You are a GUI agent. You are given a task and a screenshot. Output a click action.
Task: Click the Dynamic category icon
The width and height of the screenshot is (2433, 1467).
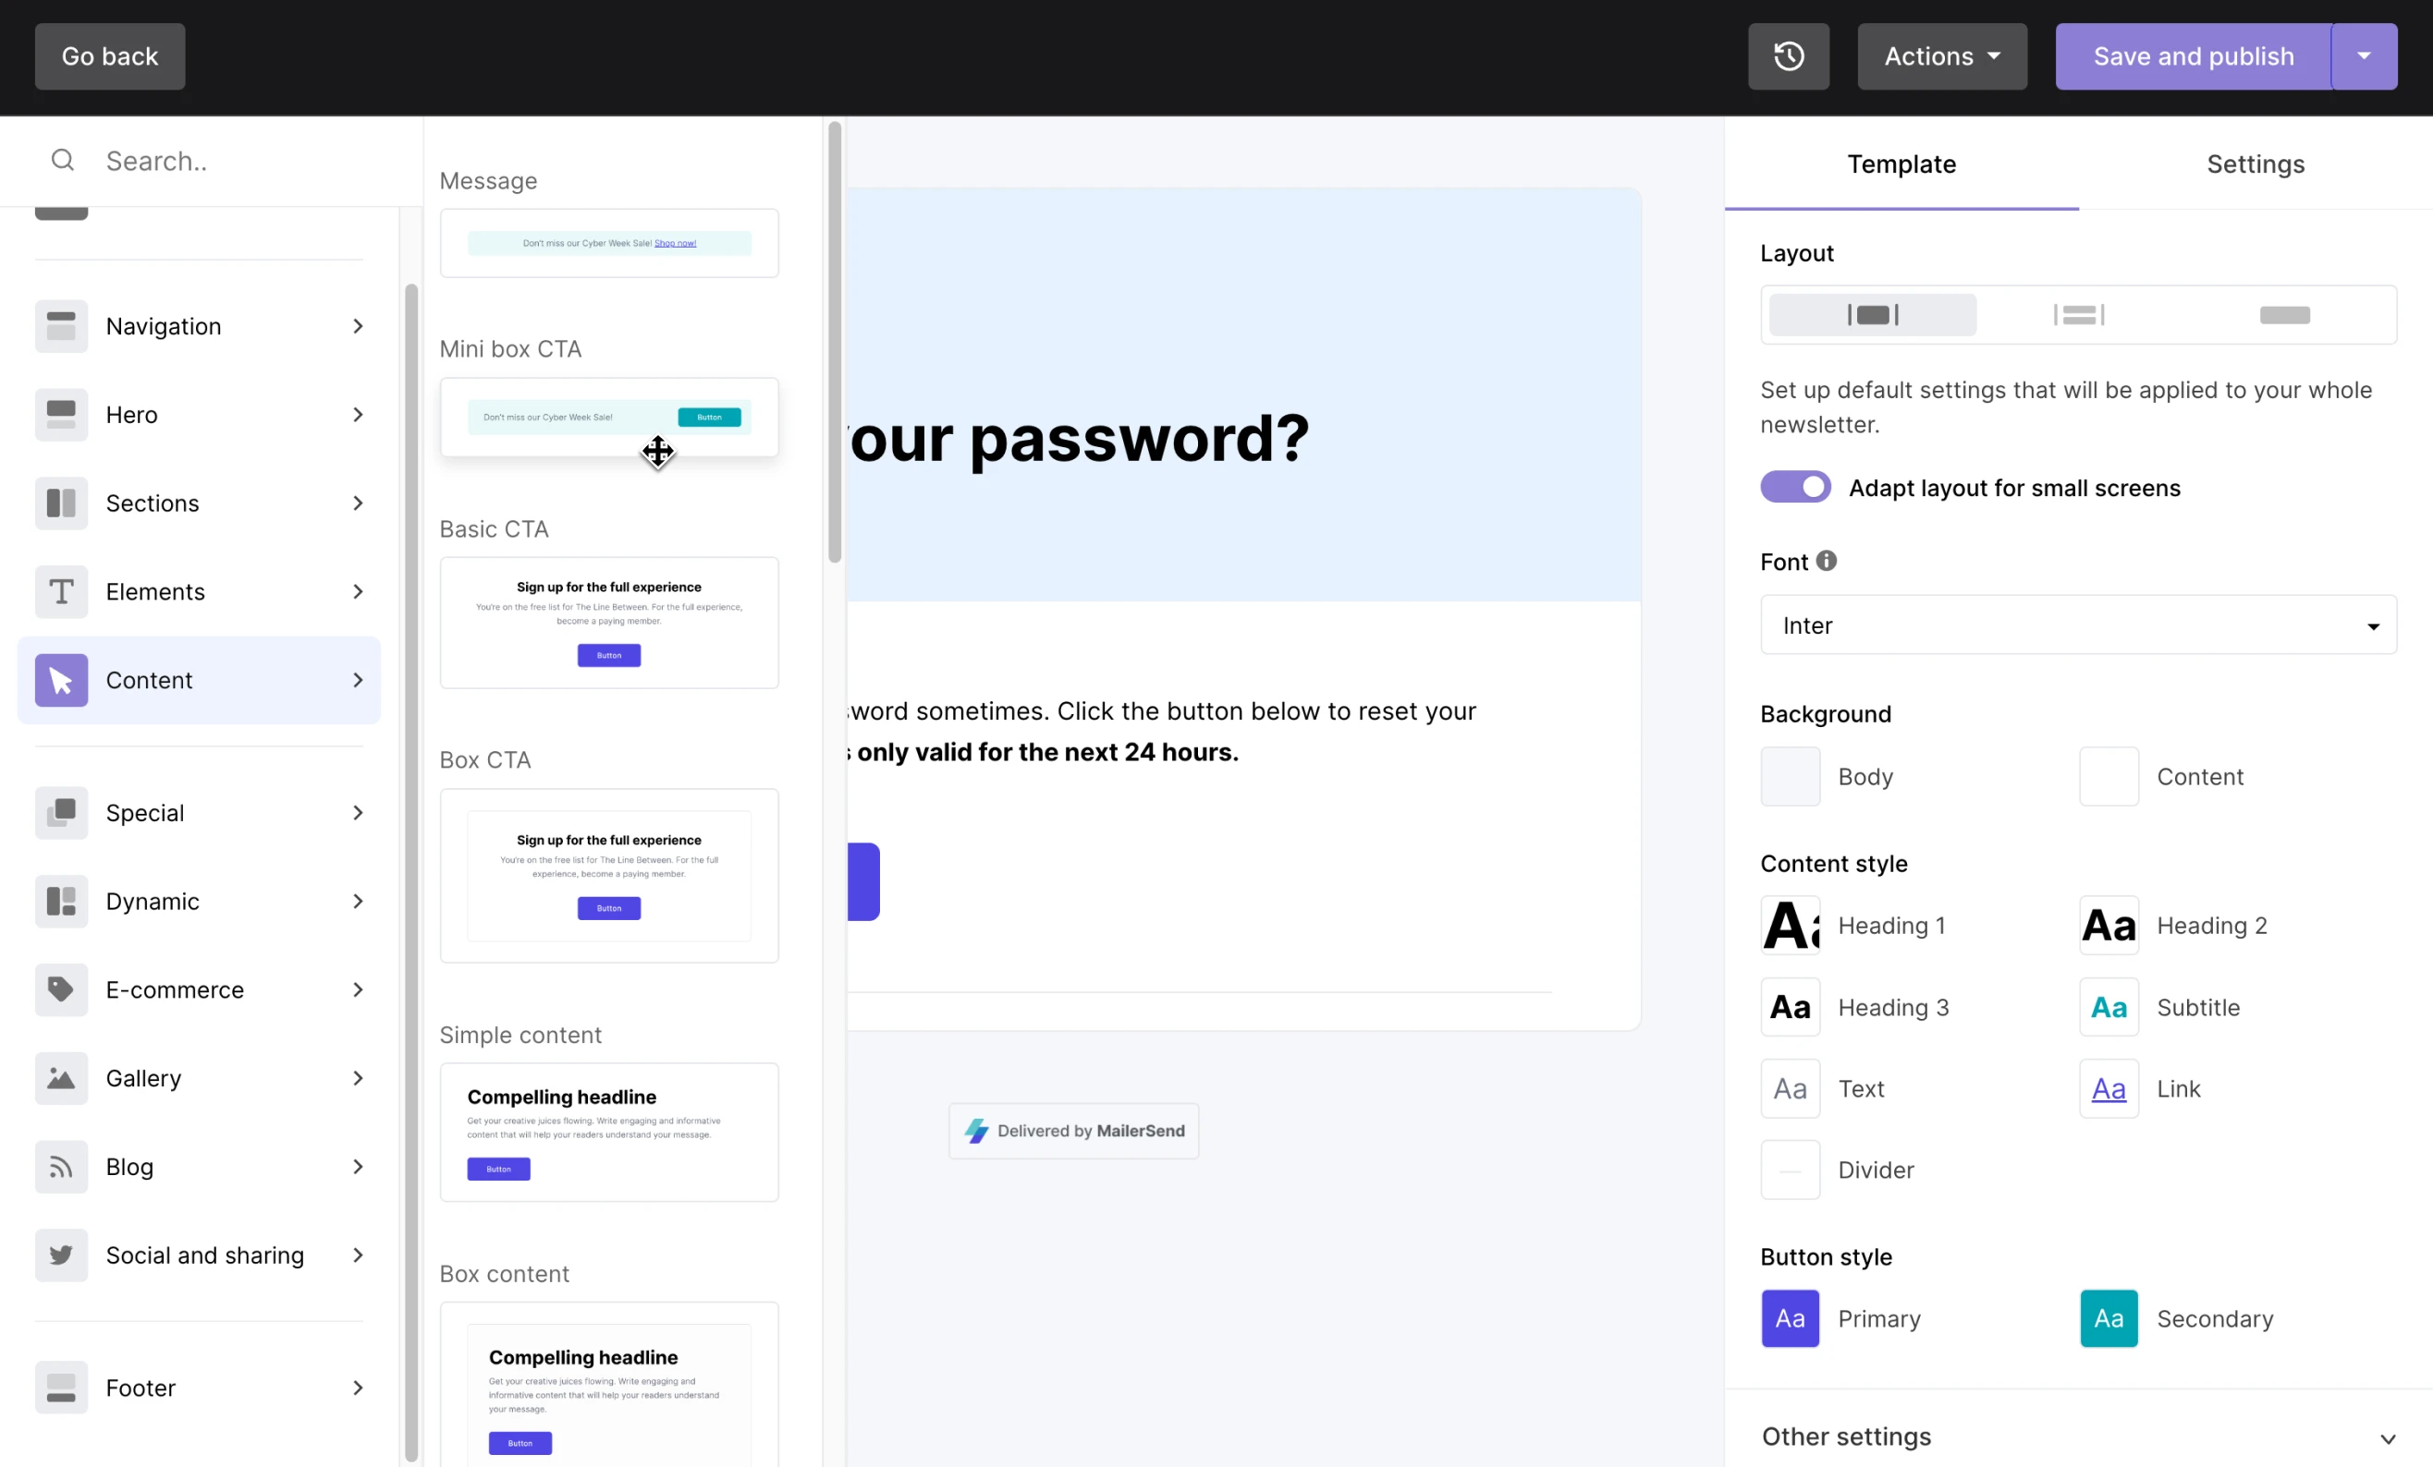[x=61, y=902]
